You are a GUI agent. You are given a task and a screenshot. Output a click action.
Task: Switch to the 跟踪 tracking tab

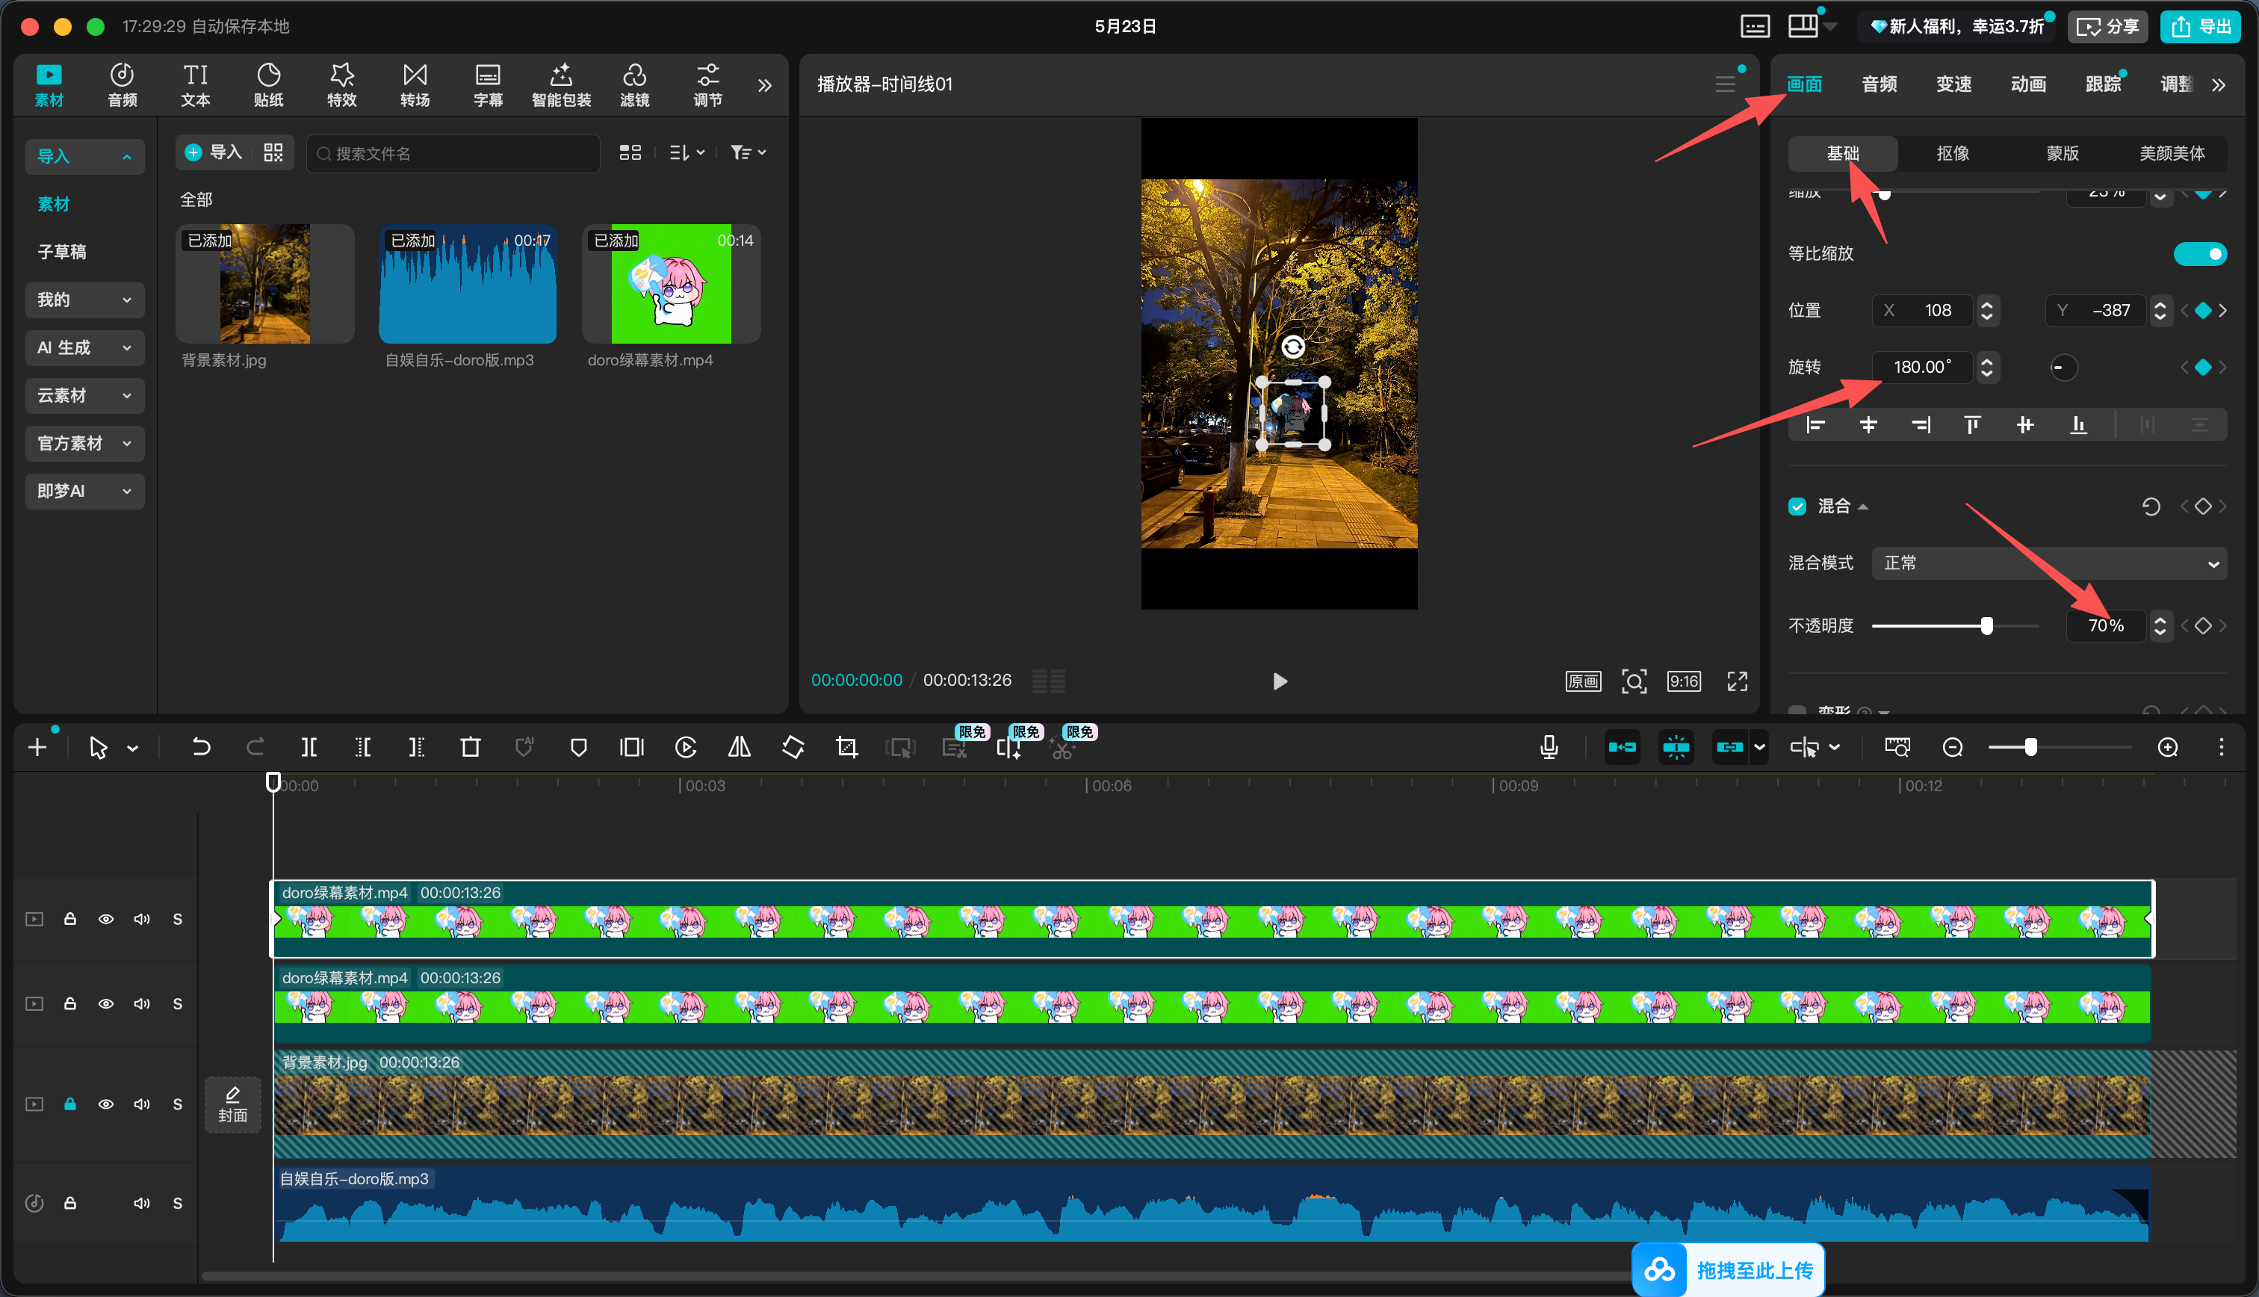pos(2103,84)
